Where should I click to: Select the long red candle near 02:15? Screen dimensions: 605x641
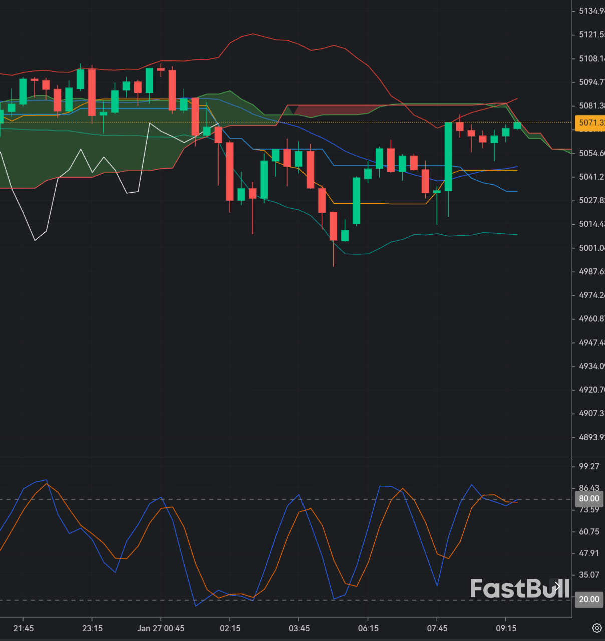click(230, 170)
